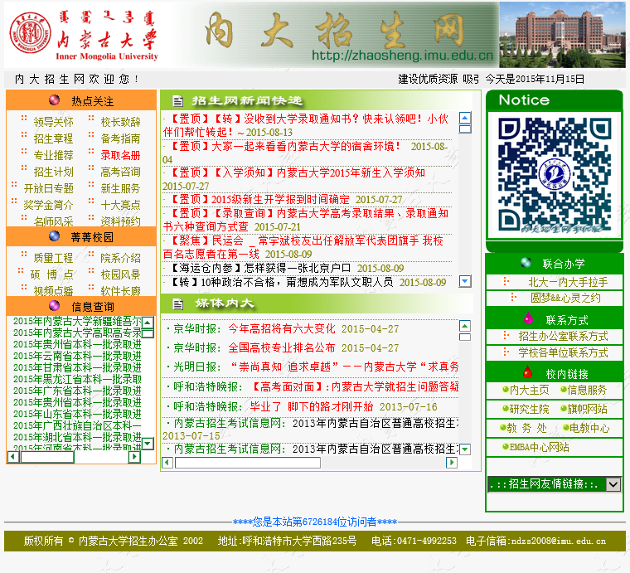The height and width of the screenshot is (573, 630).
Task: Open the 校长致辞 menu link
Action: [x=120, y=122]
